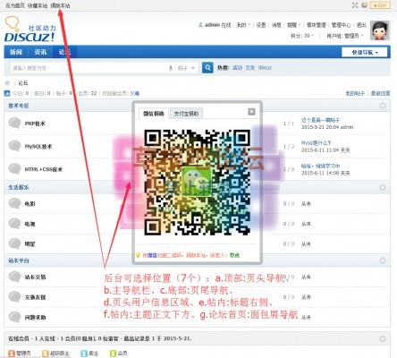Viewport: 397px width, 358px height.
Task: Open last post Mysql是什么?
Action: click(316, 143)
